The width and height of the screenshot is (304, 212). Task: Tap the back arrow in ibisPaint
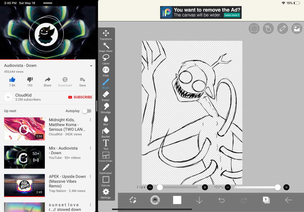[x=289, y=200]
